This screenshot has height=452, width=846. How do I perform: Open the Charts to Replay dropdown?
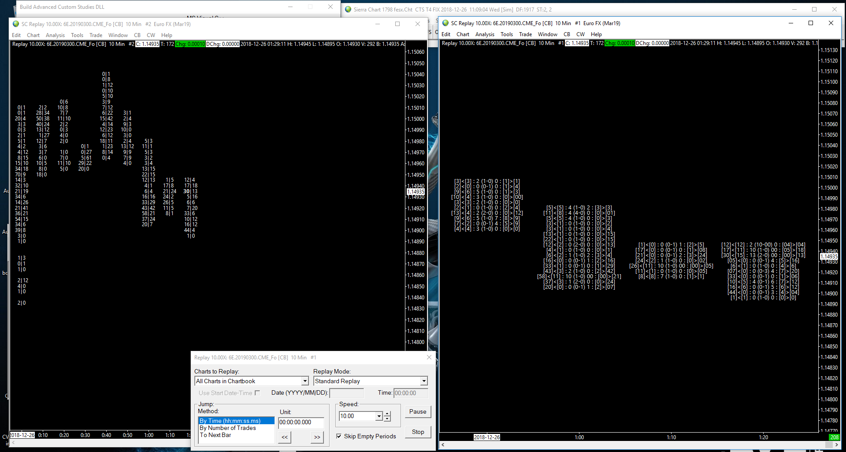coord(305,381)
